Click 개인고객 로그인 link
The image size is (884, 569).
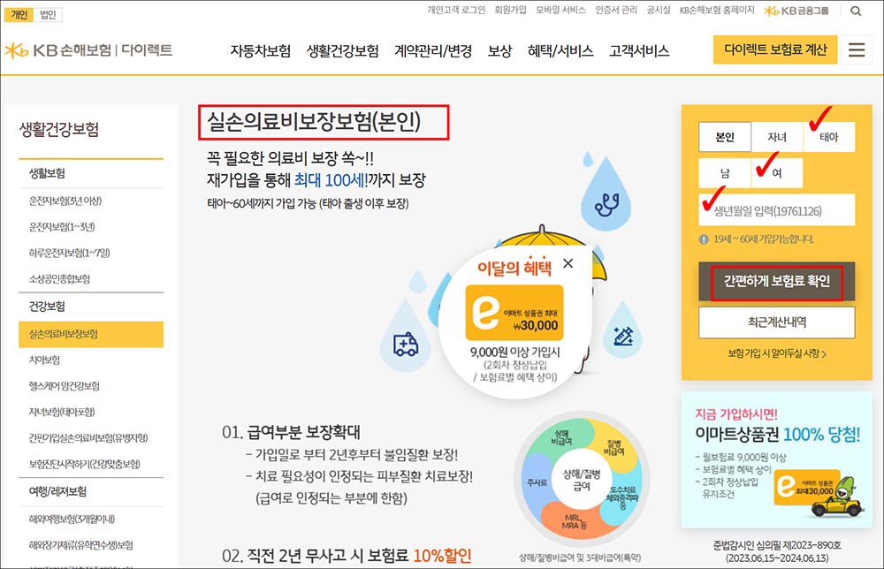[455, 10]
